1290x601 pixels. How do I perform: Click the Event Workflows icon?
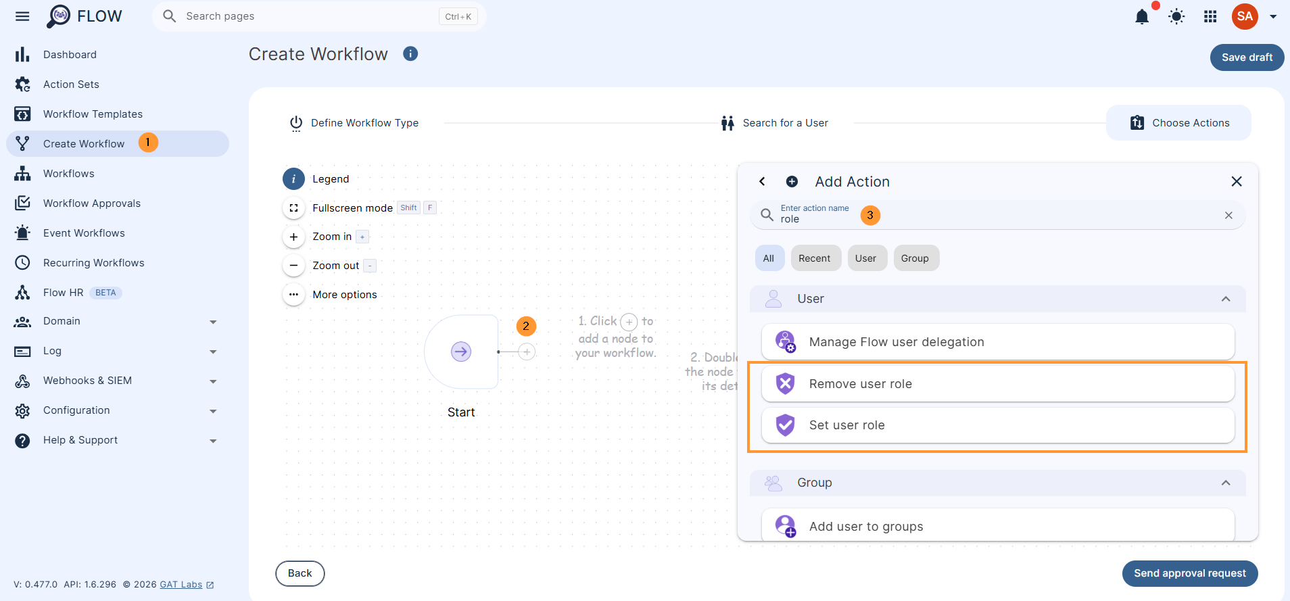pyautogui.click(x=22, y=233)
